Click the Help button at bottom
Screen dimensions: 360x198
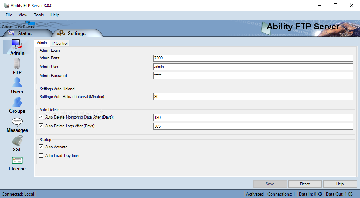[x=340, y=184]
